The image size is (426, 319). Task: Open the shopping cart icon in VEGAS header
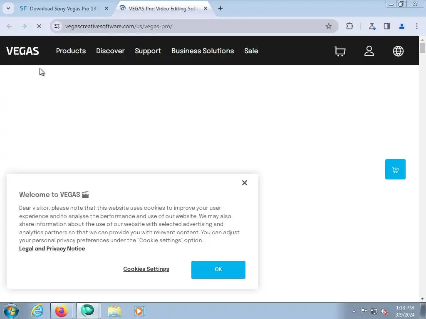coord(340,51)
